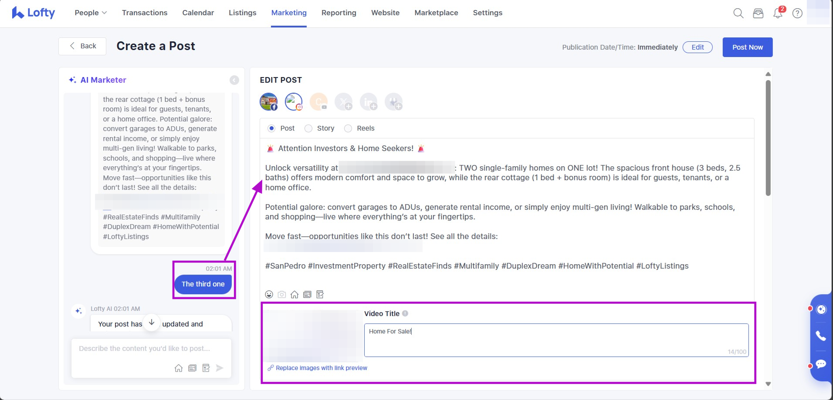Screen dimensions: 833x400
Task: Go to the Listings tab
Action: (x=242, y=13)
